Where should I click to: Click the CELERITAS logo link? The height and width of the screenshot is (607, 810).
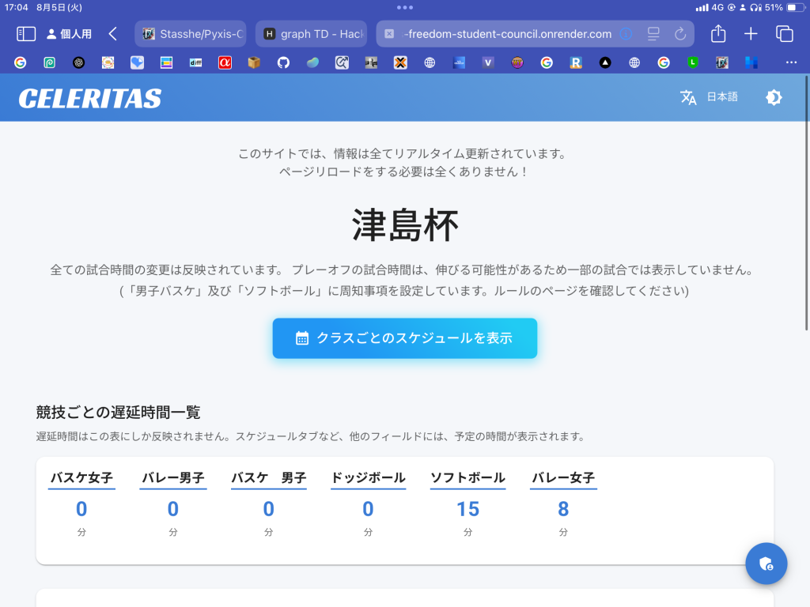pos(90,99)
